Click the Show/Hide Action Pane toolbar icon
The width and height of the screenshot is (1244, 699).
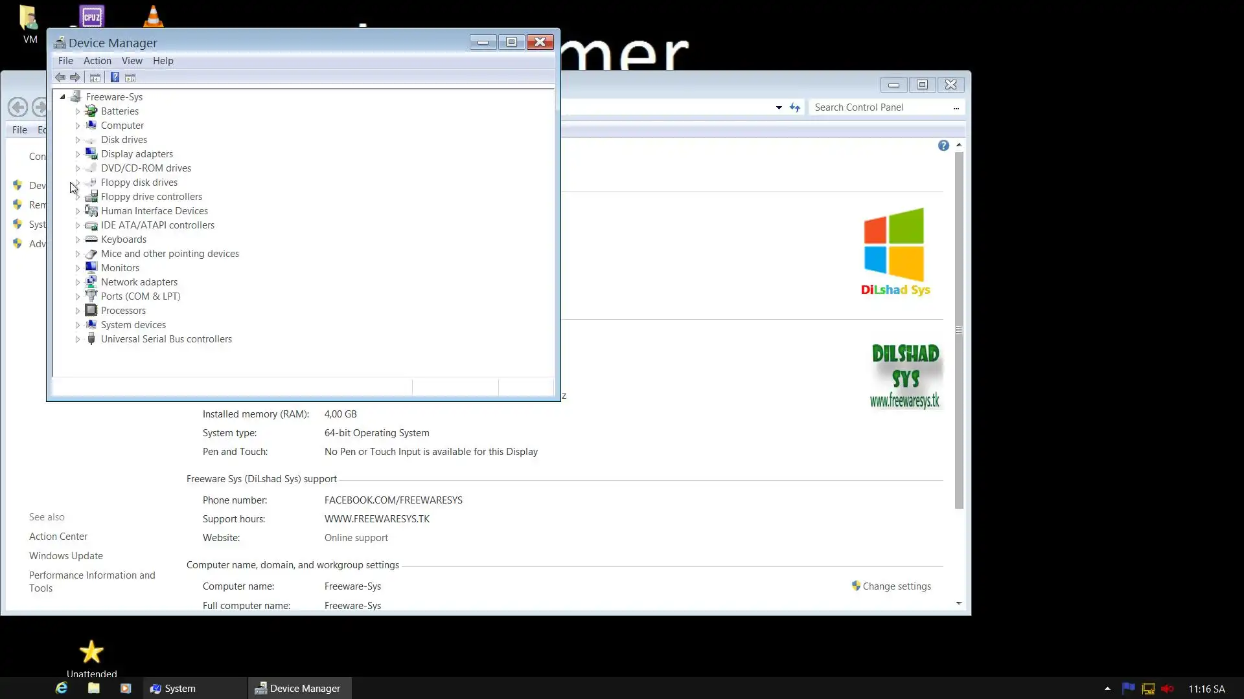(130, 78)
